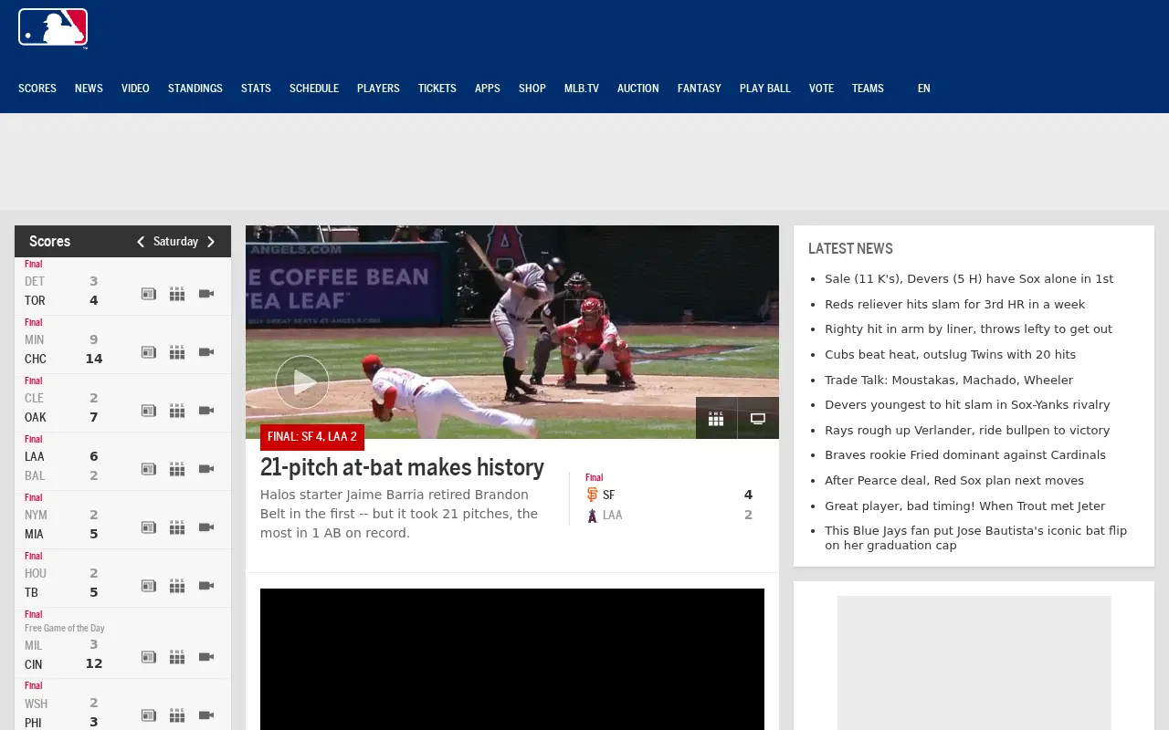Open box score icon for HOU-TB game
1169x730 pixels.
(177, 586)
